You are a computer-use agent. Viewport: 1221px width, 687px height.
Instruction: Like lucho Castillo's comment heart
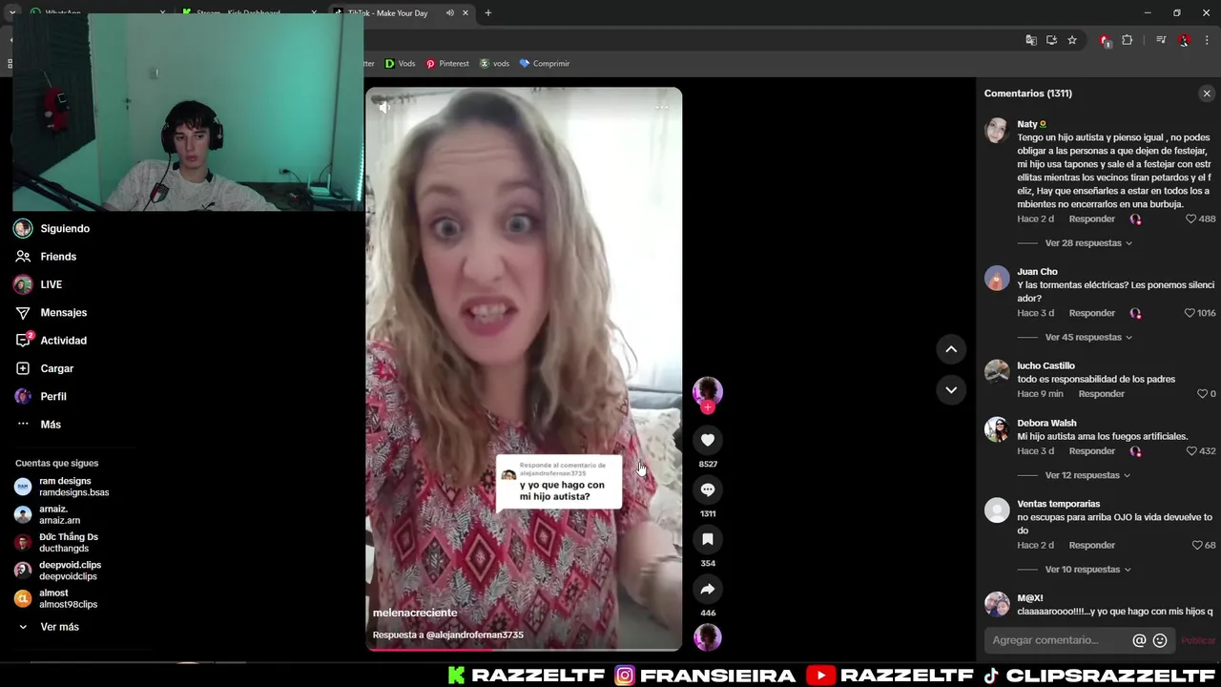tap(1202, 393)
